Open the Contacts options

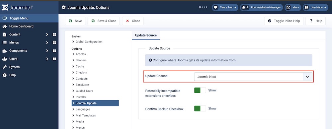click(82, 79)
